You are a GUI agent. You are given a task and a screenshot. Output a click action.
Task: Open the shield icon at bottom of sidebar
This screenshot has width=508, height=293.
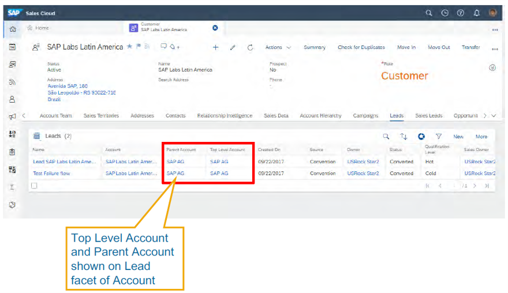(x=12, y=205)
